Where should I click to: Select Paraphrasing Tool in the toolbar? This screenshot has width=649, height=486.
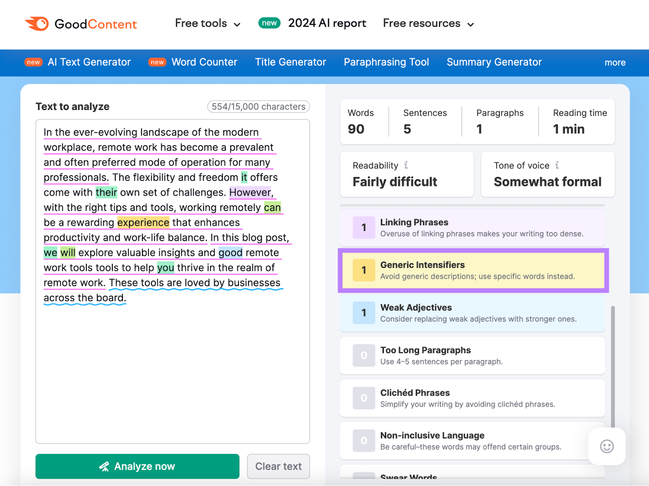coord(386,62)
